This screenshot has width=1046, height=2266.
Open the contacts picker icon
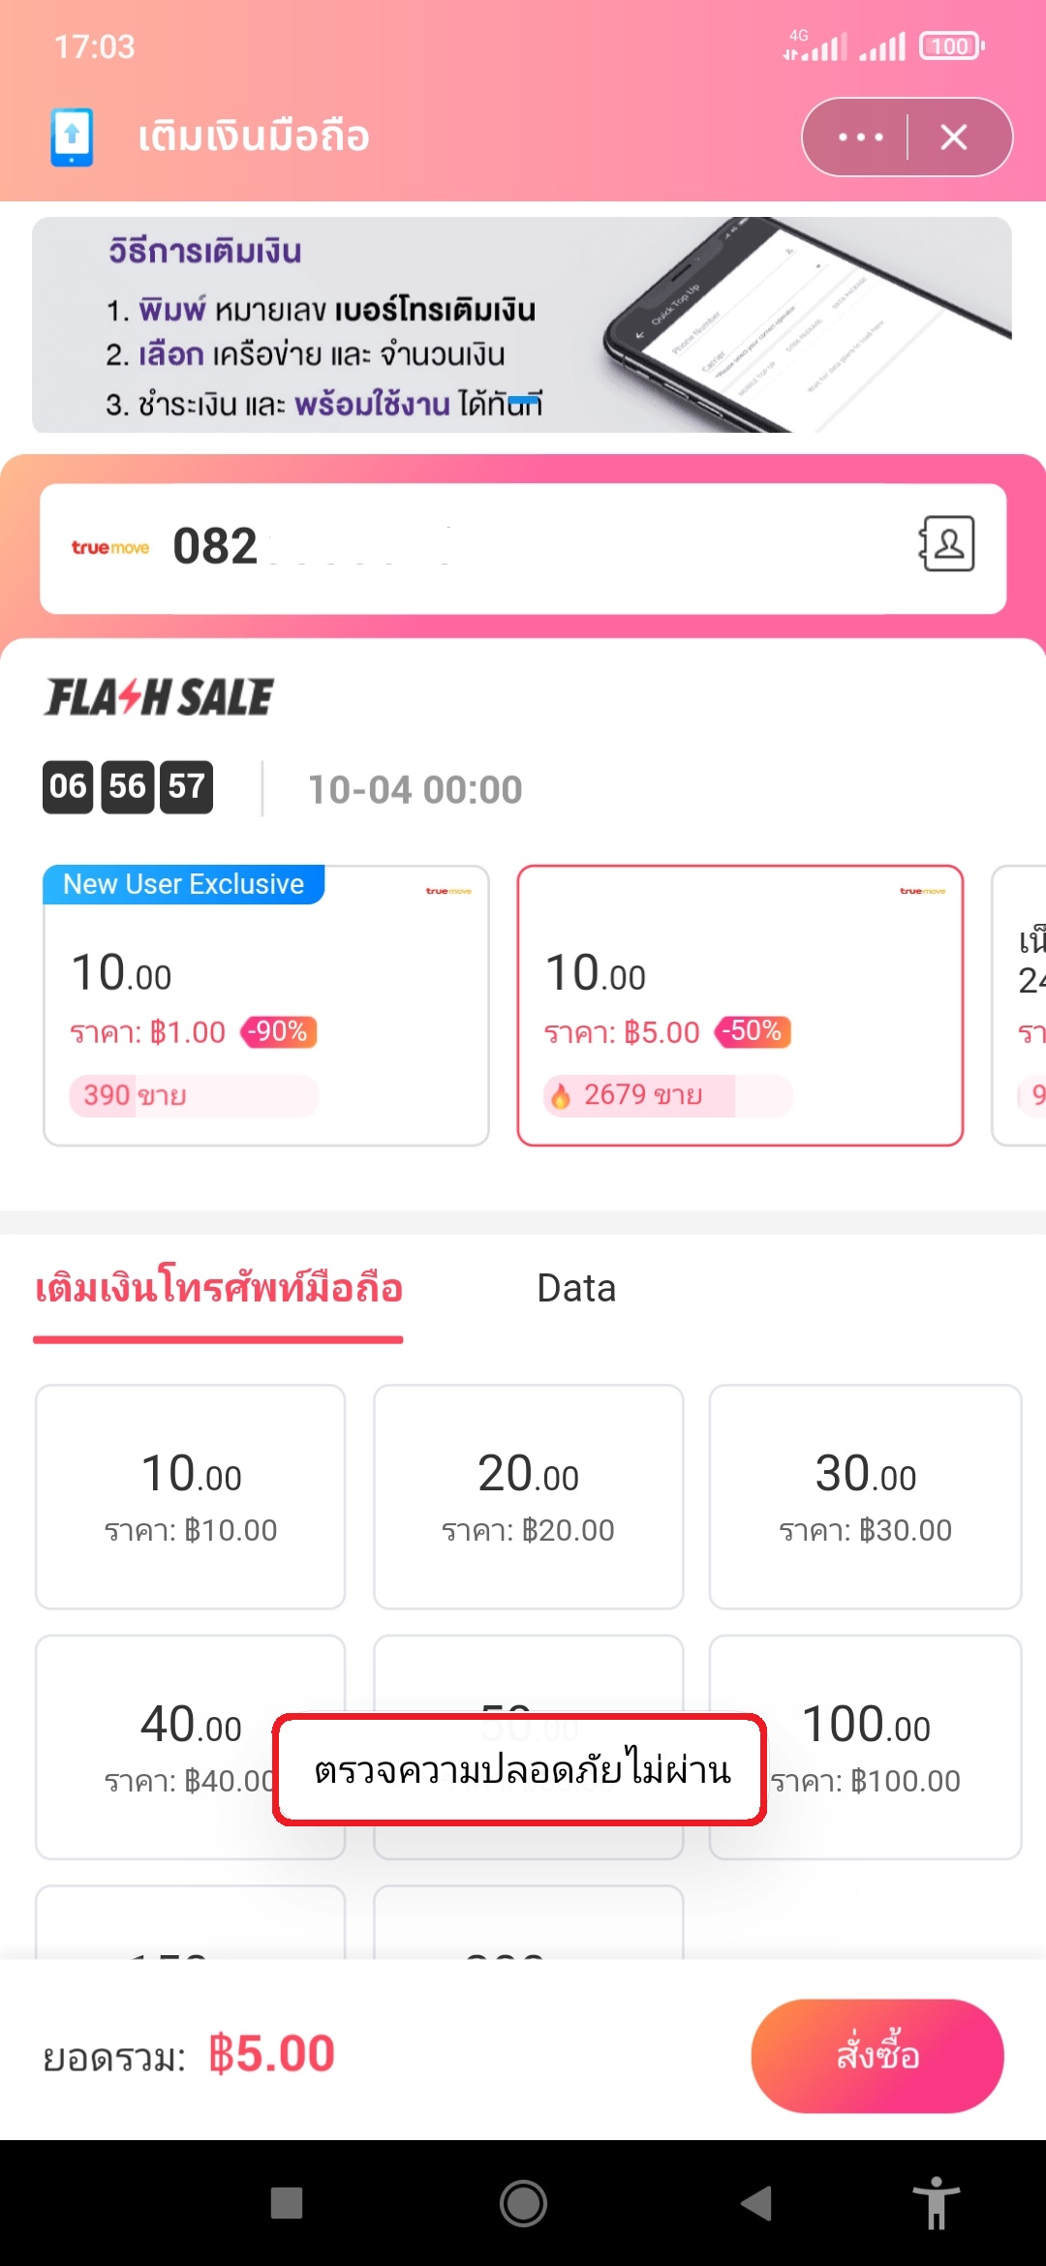point(947,544)
